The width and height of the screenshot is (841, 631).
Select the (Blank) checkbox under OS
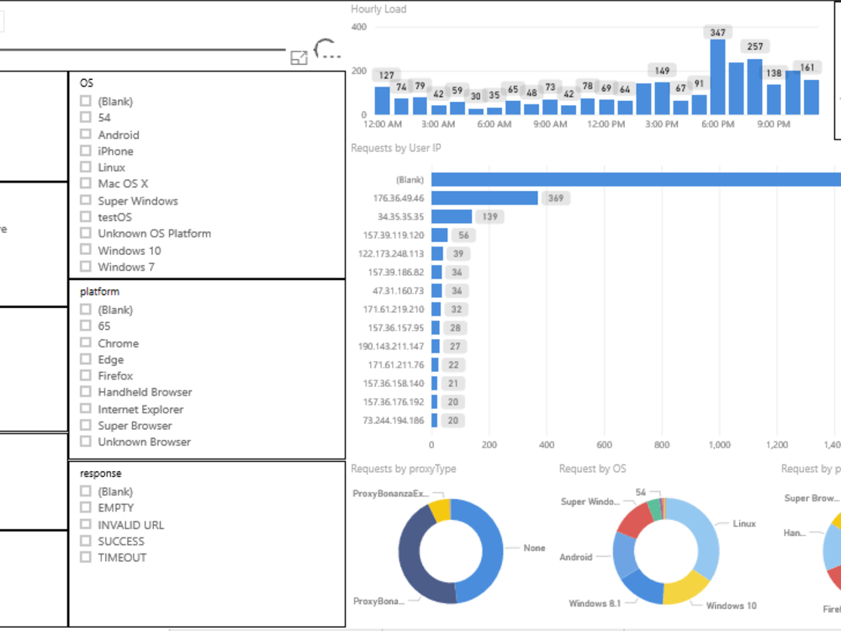tap(85, 101)
